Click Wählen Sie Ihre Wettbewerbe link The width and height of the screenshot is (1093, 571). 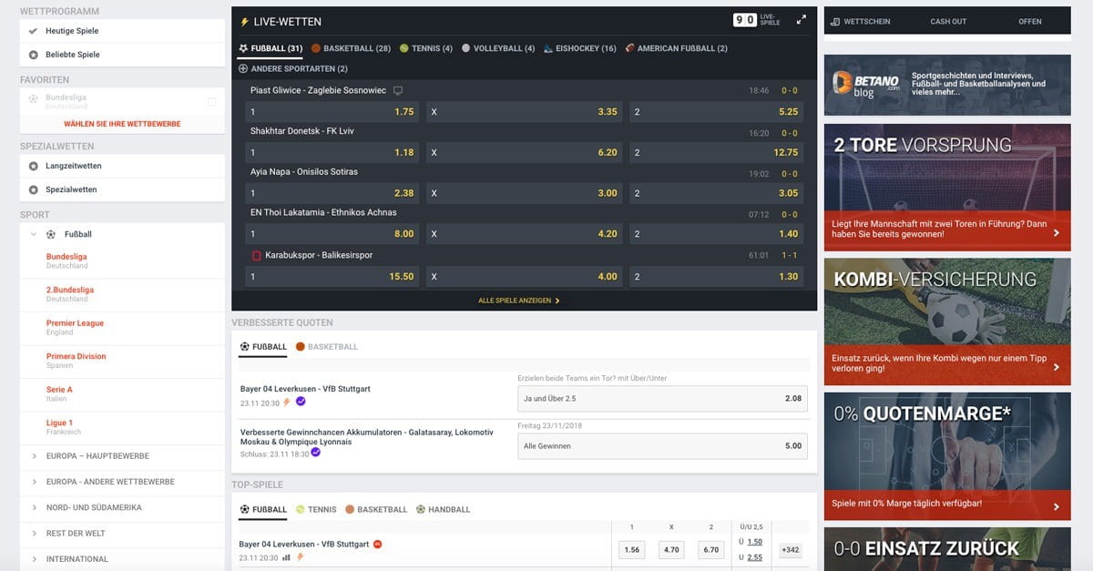point(122,124)
